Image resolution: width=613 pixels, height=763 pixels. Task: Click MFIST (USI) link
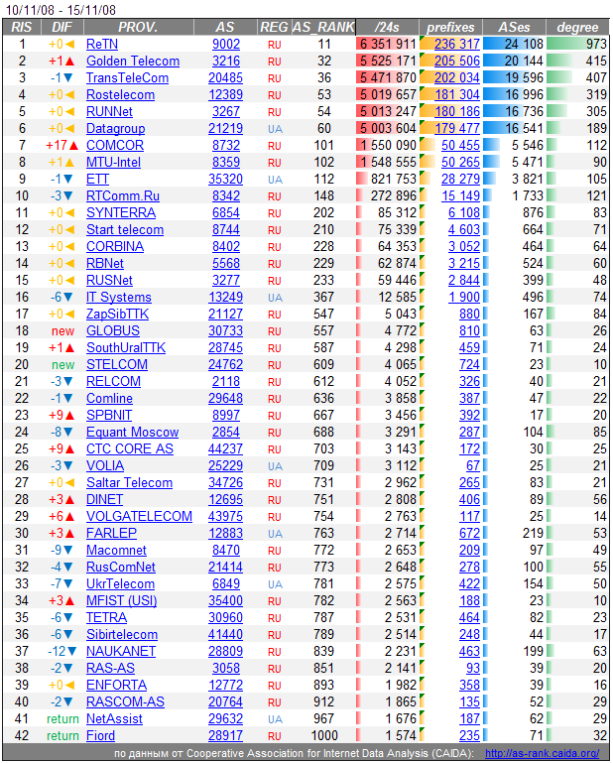(122, 601)
